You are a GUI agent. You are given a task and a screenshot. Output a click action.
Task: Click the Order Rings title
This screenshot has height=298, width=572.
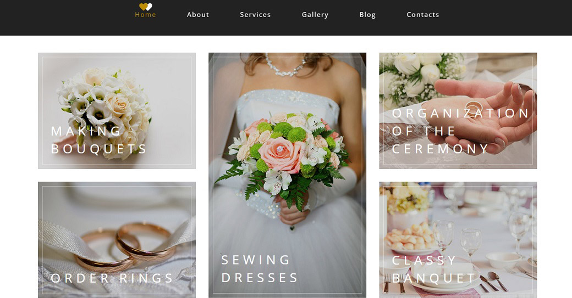[x=112, y=278]
